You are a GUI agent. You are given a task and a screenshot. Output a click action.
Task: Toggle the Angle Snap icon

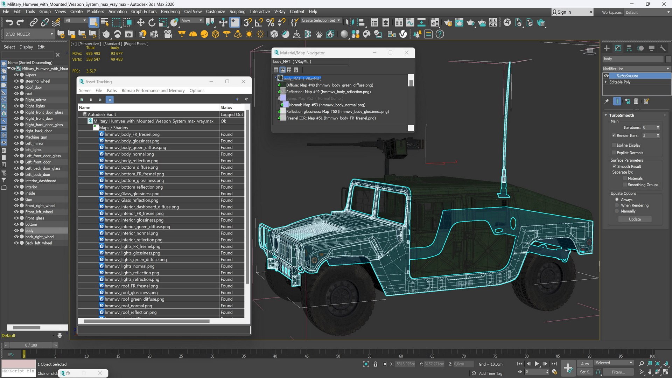(x=259, y=23)
